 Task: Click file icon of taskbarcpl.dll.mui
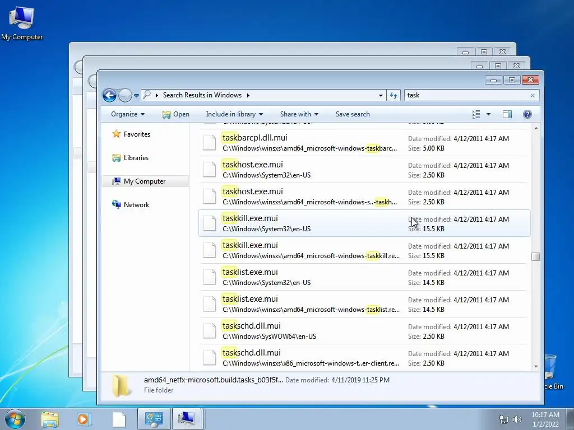point(210,143)
